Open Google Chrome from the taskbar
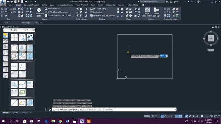Image resolution: width=221 pixels, height=124 pixels. (x=60, y=121)
